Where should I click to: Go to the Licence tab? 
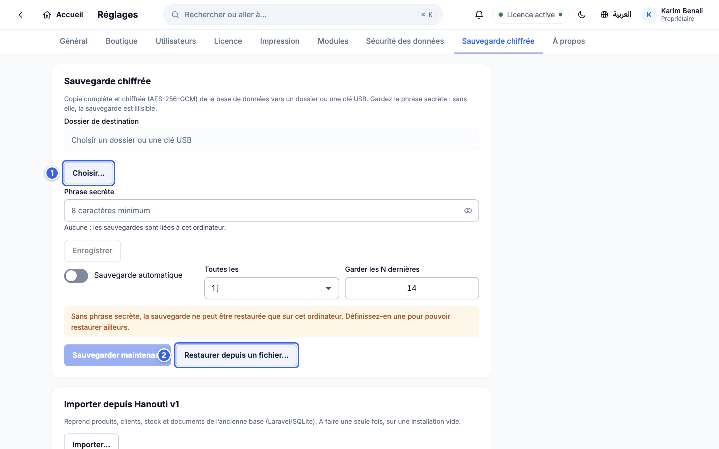pyautogui.click(x=228, y=41)
